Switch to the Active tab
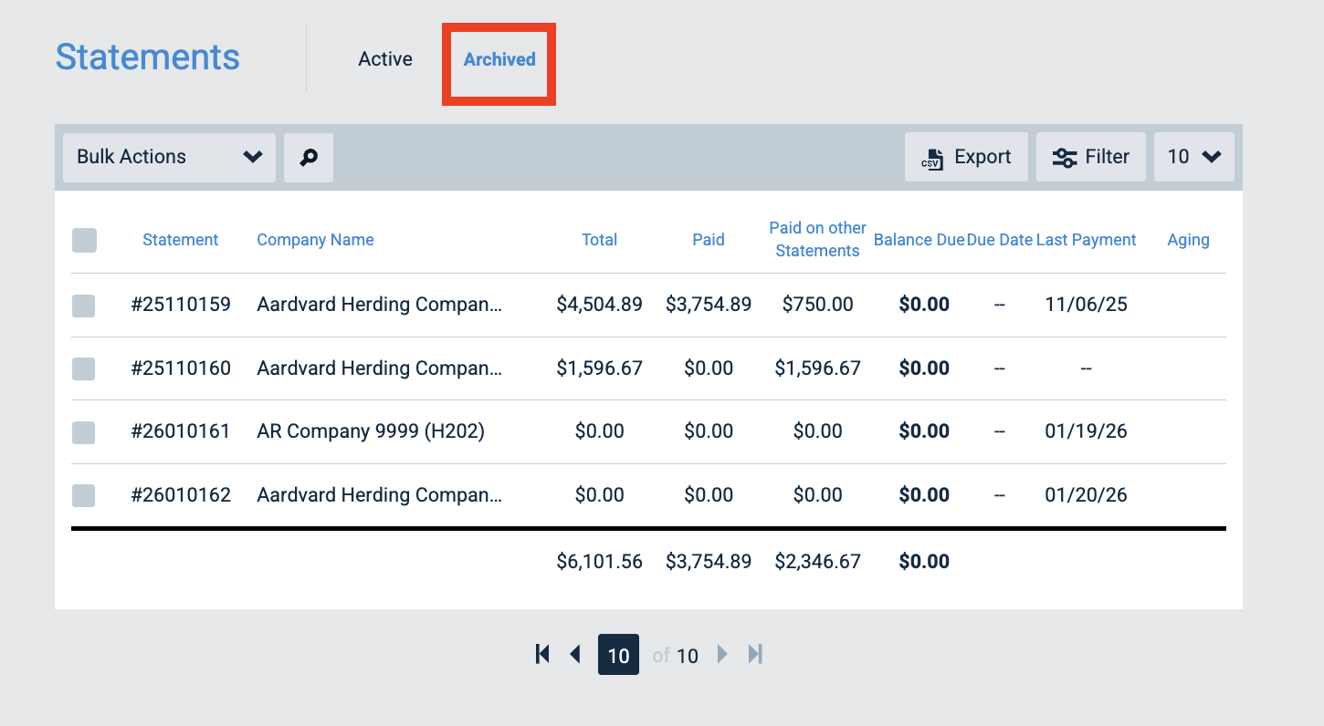Viewport: 1324px width, 726px height. [x=385, y=59]
